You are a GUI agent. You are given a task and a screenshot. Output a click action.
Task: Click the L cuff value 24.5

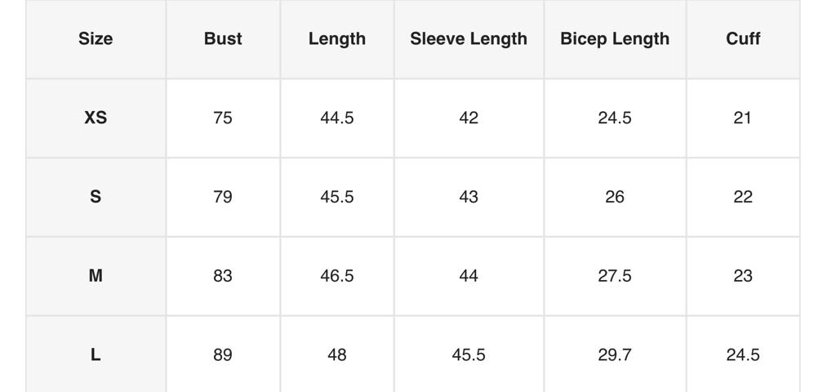(743, 354)
